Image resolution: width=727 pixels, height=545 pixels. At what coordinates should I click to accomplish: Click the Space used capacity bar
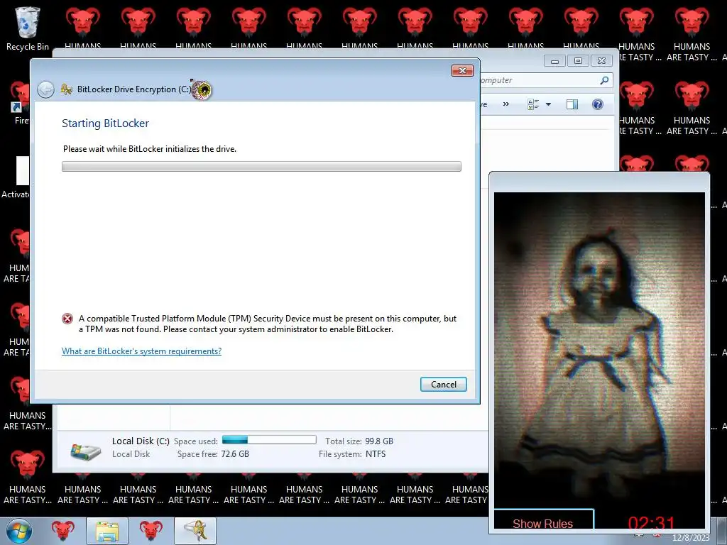point(269,440)
